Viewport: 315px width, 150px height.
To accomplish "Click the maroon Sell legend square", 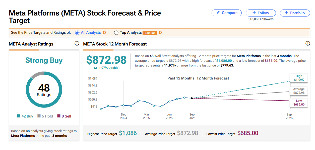I will [x=59, y=116].
